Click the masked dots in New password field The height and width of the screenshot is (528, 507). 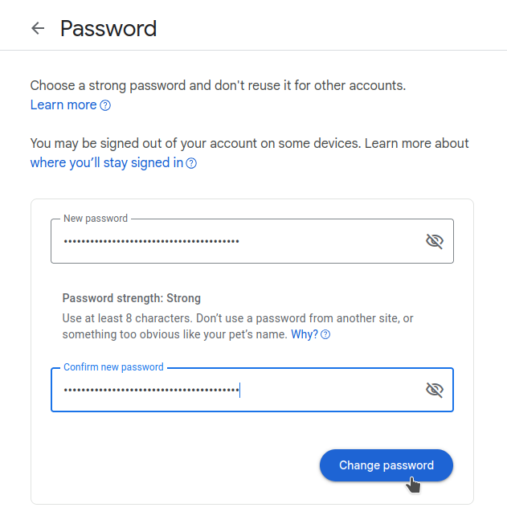pyautogui.click(x=152, y=241)
